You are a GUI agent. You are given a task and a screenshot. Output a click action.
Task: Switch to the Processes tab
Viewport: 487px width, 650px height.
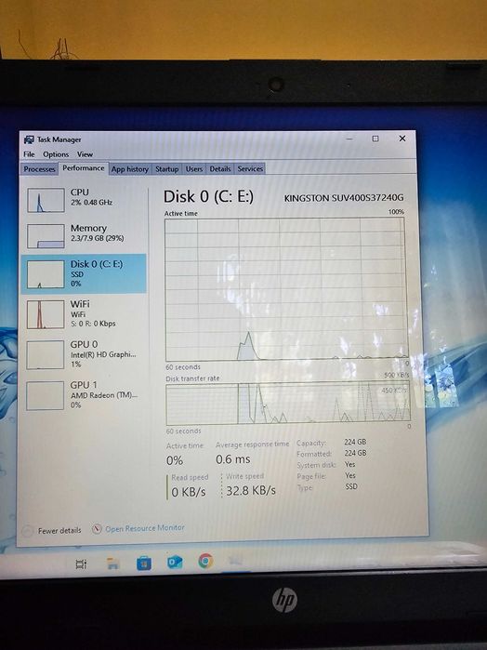point(39,168)
